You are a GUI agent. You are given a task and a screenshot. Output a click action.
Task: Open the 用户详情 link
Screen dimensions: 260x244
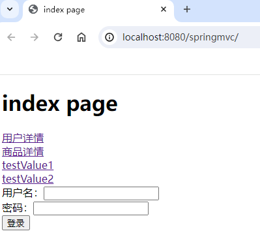23,138
